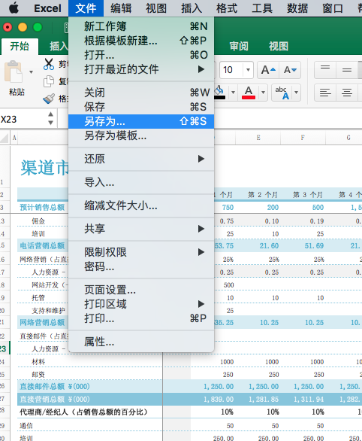
Task: Select 另存为... menu entry
Action: 141,121
